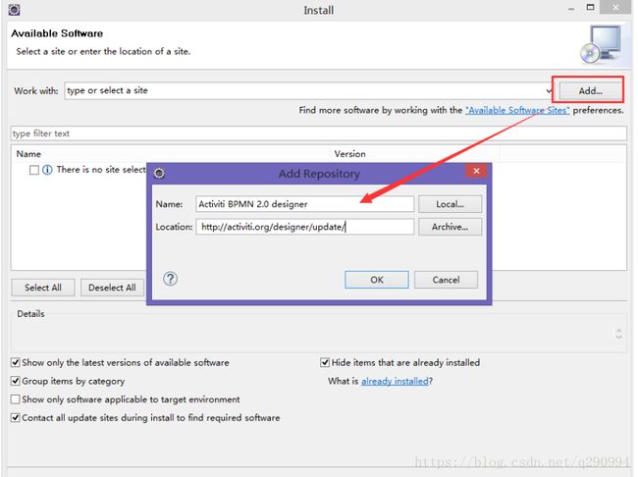This screenshot has height=477, width=638.
Task: Click the Select All button
Action: (x=43, y=288)
